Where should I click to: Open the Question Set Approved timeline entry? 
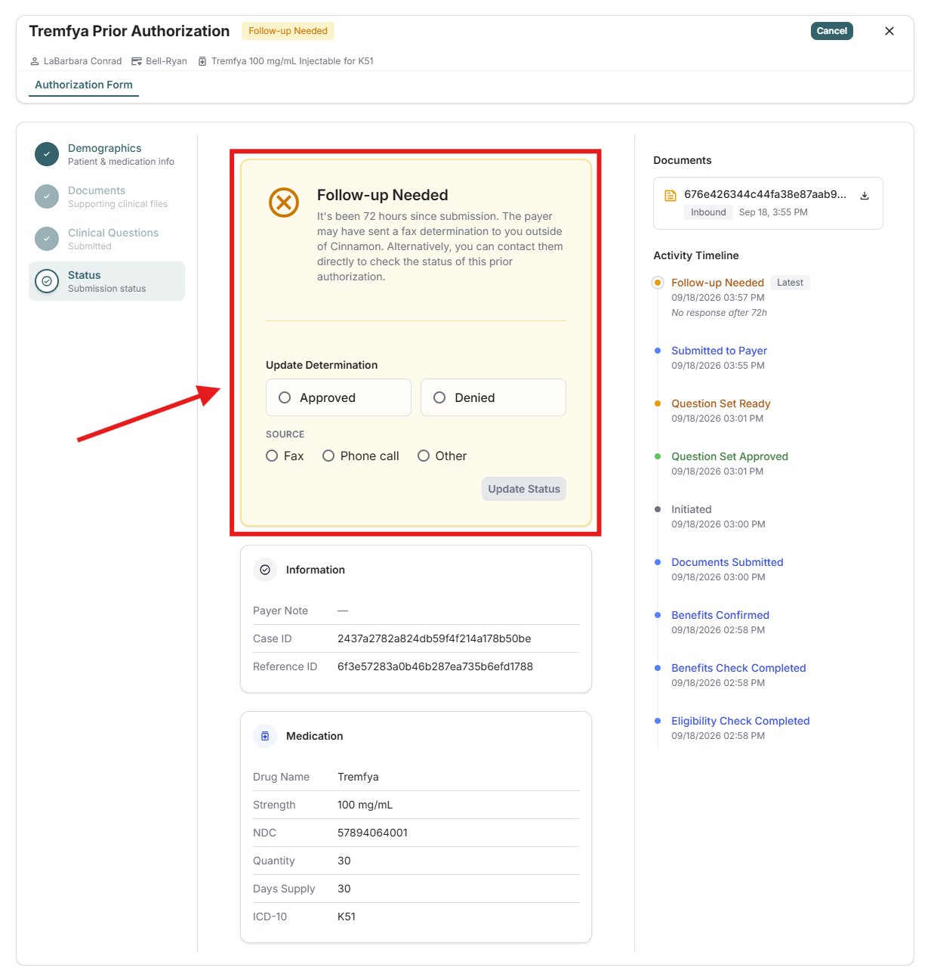729,456
